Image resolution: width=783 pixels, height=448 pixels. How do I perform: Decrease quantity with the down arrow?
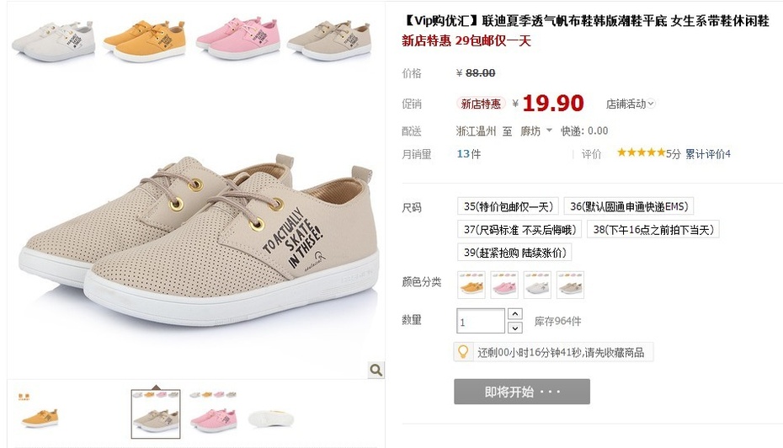pos(514,328)
